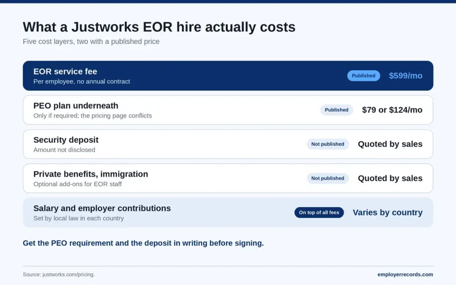Select the "Private benefits, immigration" title
Image resolution: width=456 pixels, height=285 pixels.
click(x=91, y=174)
